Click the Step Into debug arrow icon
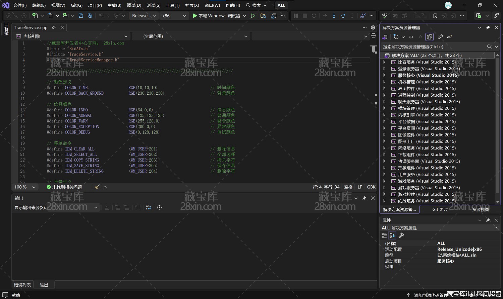503x299 pixels. 334,16
